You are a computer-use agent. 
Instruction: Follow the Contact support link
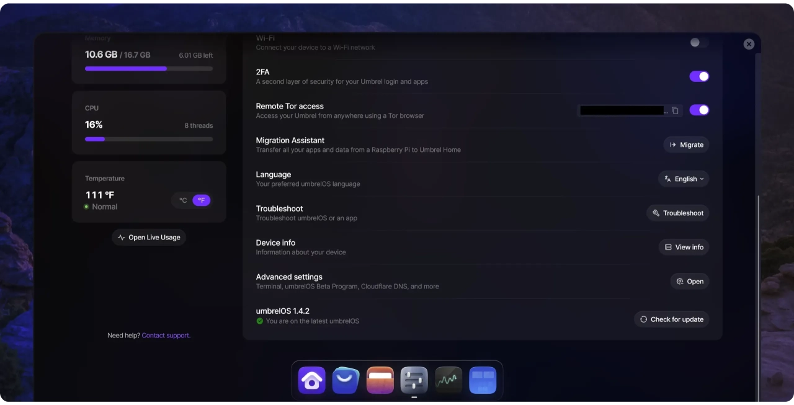click(166, 336)
